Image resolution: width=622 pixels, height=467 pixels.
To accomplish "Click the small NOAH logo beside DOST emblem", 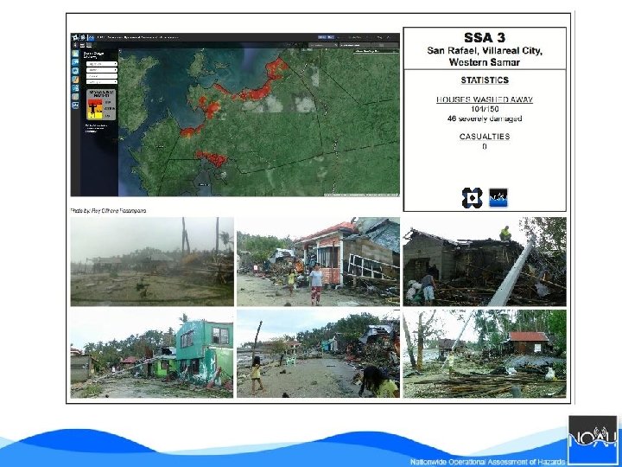I will (498, 198).
